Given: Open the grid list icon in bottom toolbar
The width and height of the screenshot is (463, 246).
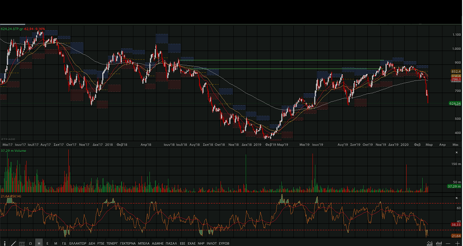Looking at the screenshot, I should pyautogui.click(x=22, y=243).
